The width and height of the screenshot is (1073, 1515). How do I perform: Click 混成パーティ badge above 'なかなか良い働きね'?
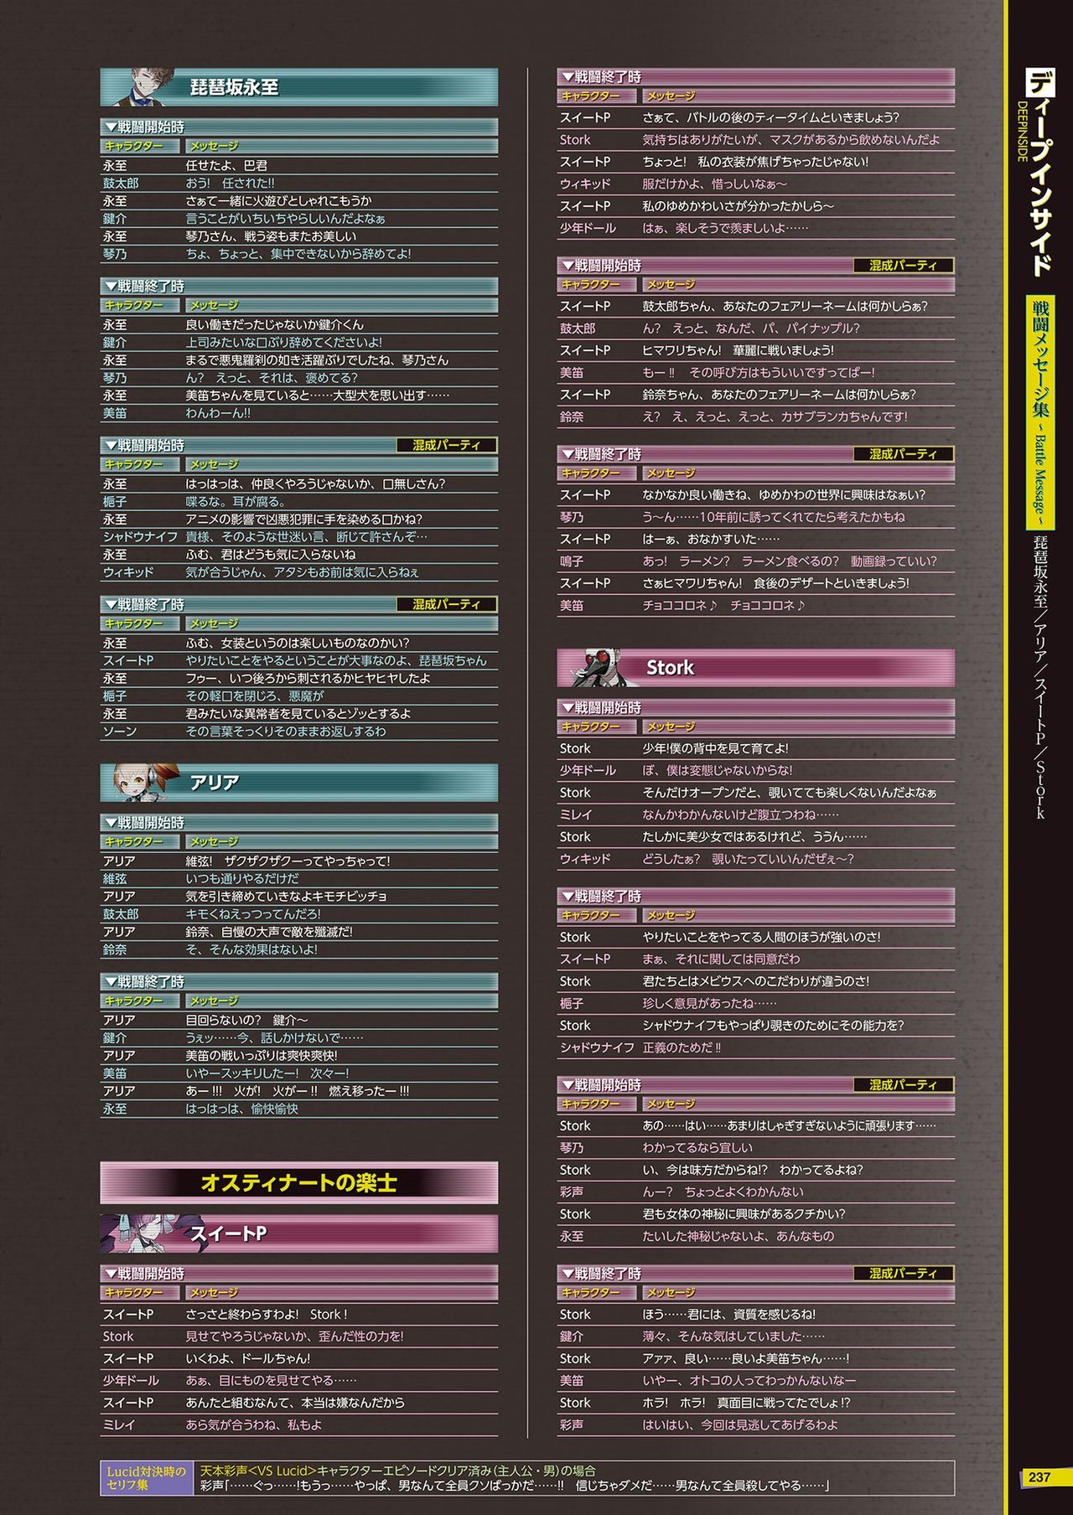coord(904,454)
